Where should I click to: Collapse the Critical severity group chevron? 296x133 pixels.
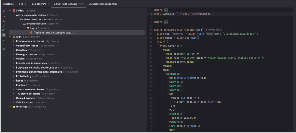coord(10,11)
